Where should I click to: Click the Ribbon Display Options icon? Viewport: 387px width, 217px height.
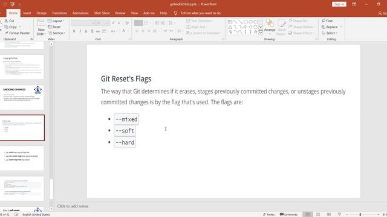point(354,4)
